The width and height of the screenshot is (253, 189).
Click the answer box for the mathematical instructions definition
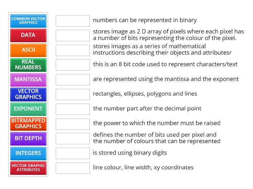[x=72, y=50]
